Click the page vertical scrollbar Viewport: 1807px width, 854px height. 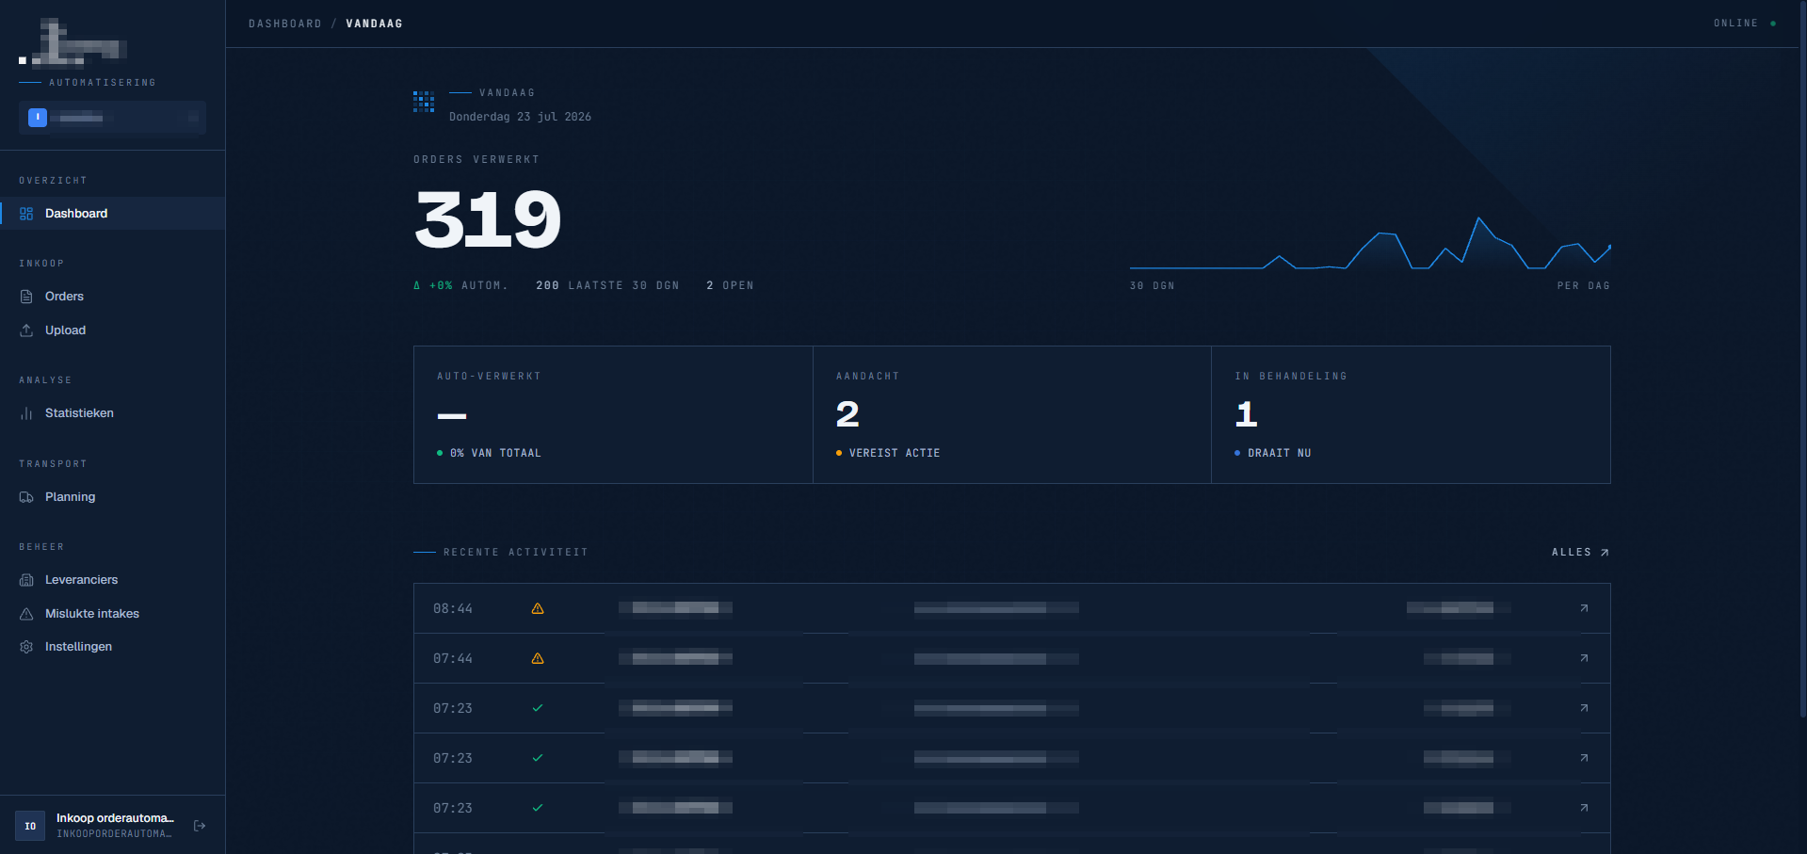tap(1802, 358)
